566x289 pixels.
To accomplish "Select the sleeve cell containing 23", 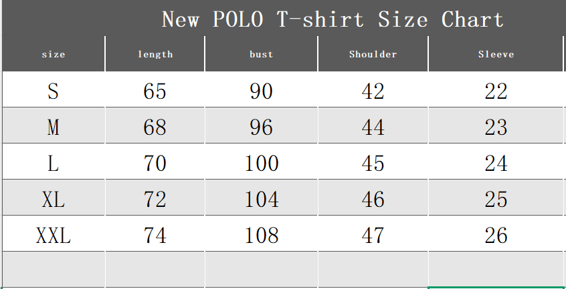I will click(x=496, y=127).
